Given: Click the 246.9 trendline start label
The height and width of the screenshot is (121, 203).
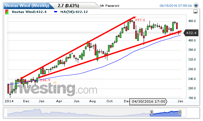Looking at the screenshot, I should pyautogui.click(x=45, y=80).
